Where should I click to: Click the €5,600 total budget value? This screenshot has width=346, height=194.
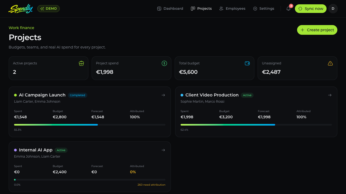point(188,72)
